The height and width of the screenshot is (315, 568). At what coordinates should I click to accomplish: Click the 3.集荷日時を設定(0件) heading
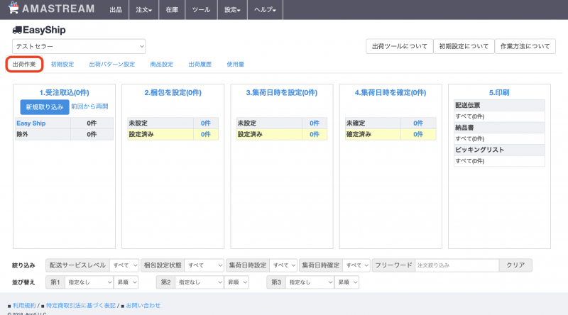pyautogui.click(x=281, y=93)
